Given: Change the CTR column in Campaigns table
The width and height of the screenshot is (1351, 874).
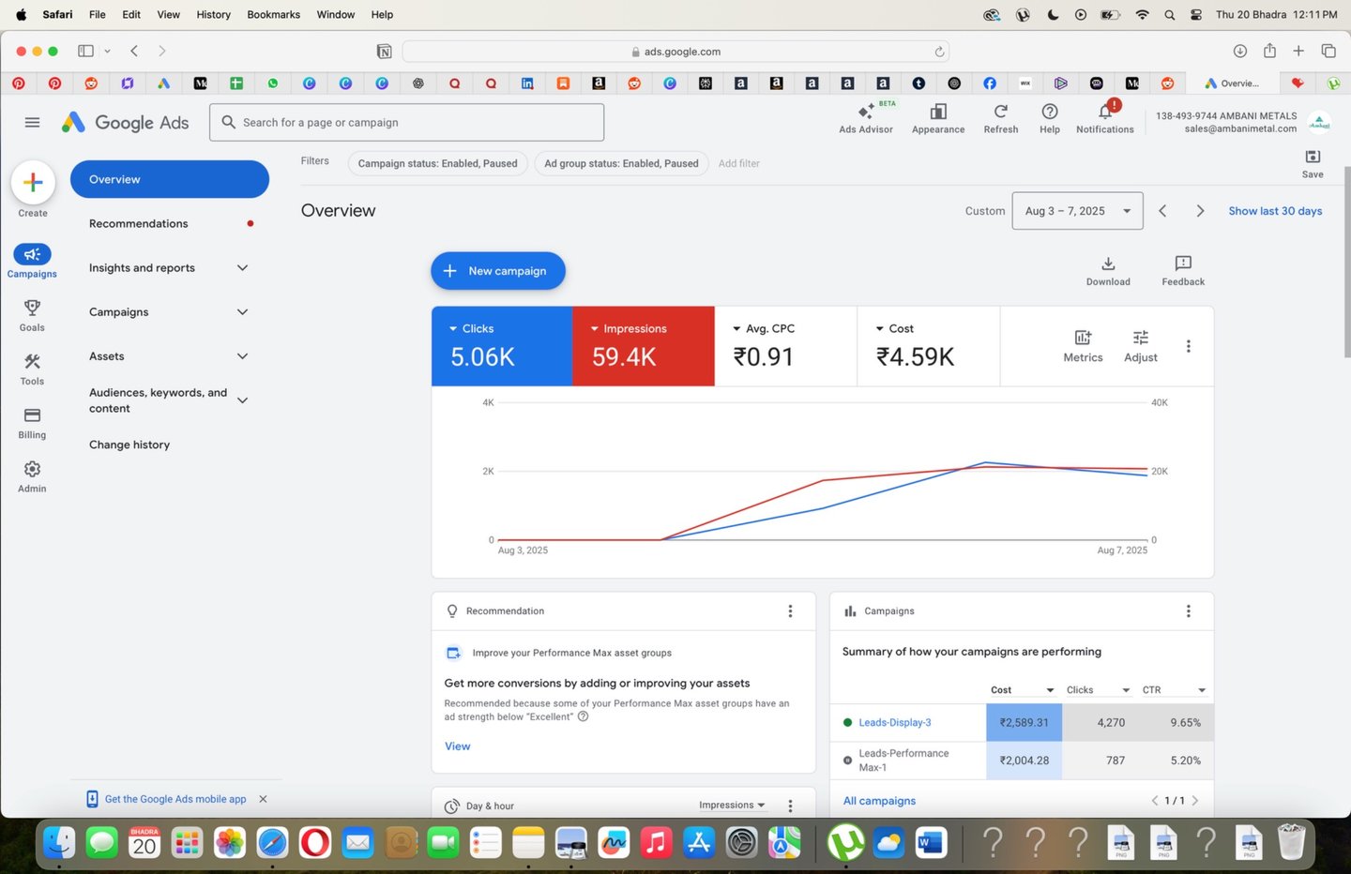Looking at the screenshot, I should (1174, 690).
